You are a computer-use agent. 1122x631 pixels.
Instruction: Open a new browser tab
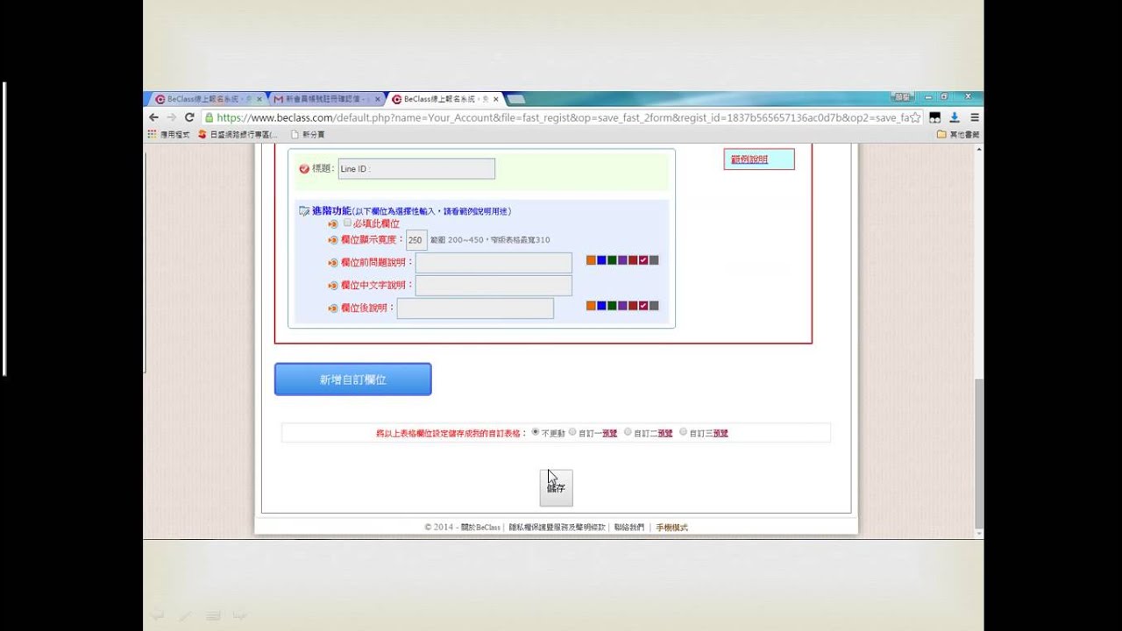click(x=516, y=99)
